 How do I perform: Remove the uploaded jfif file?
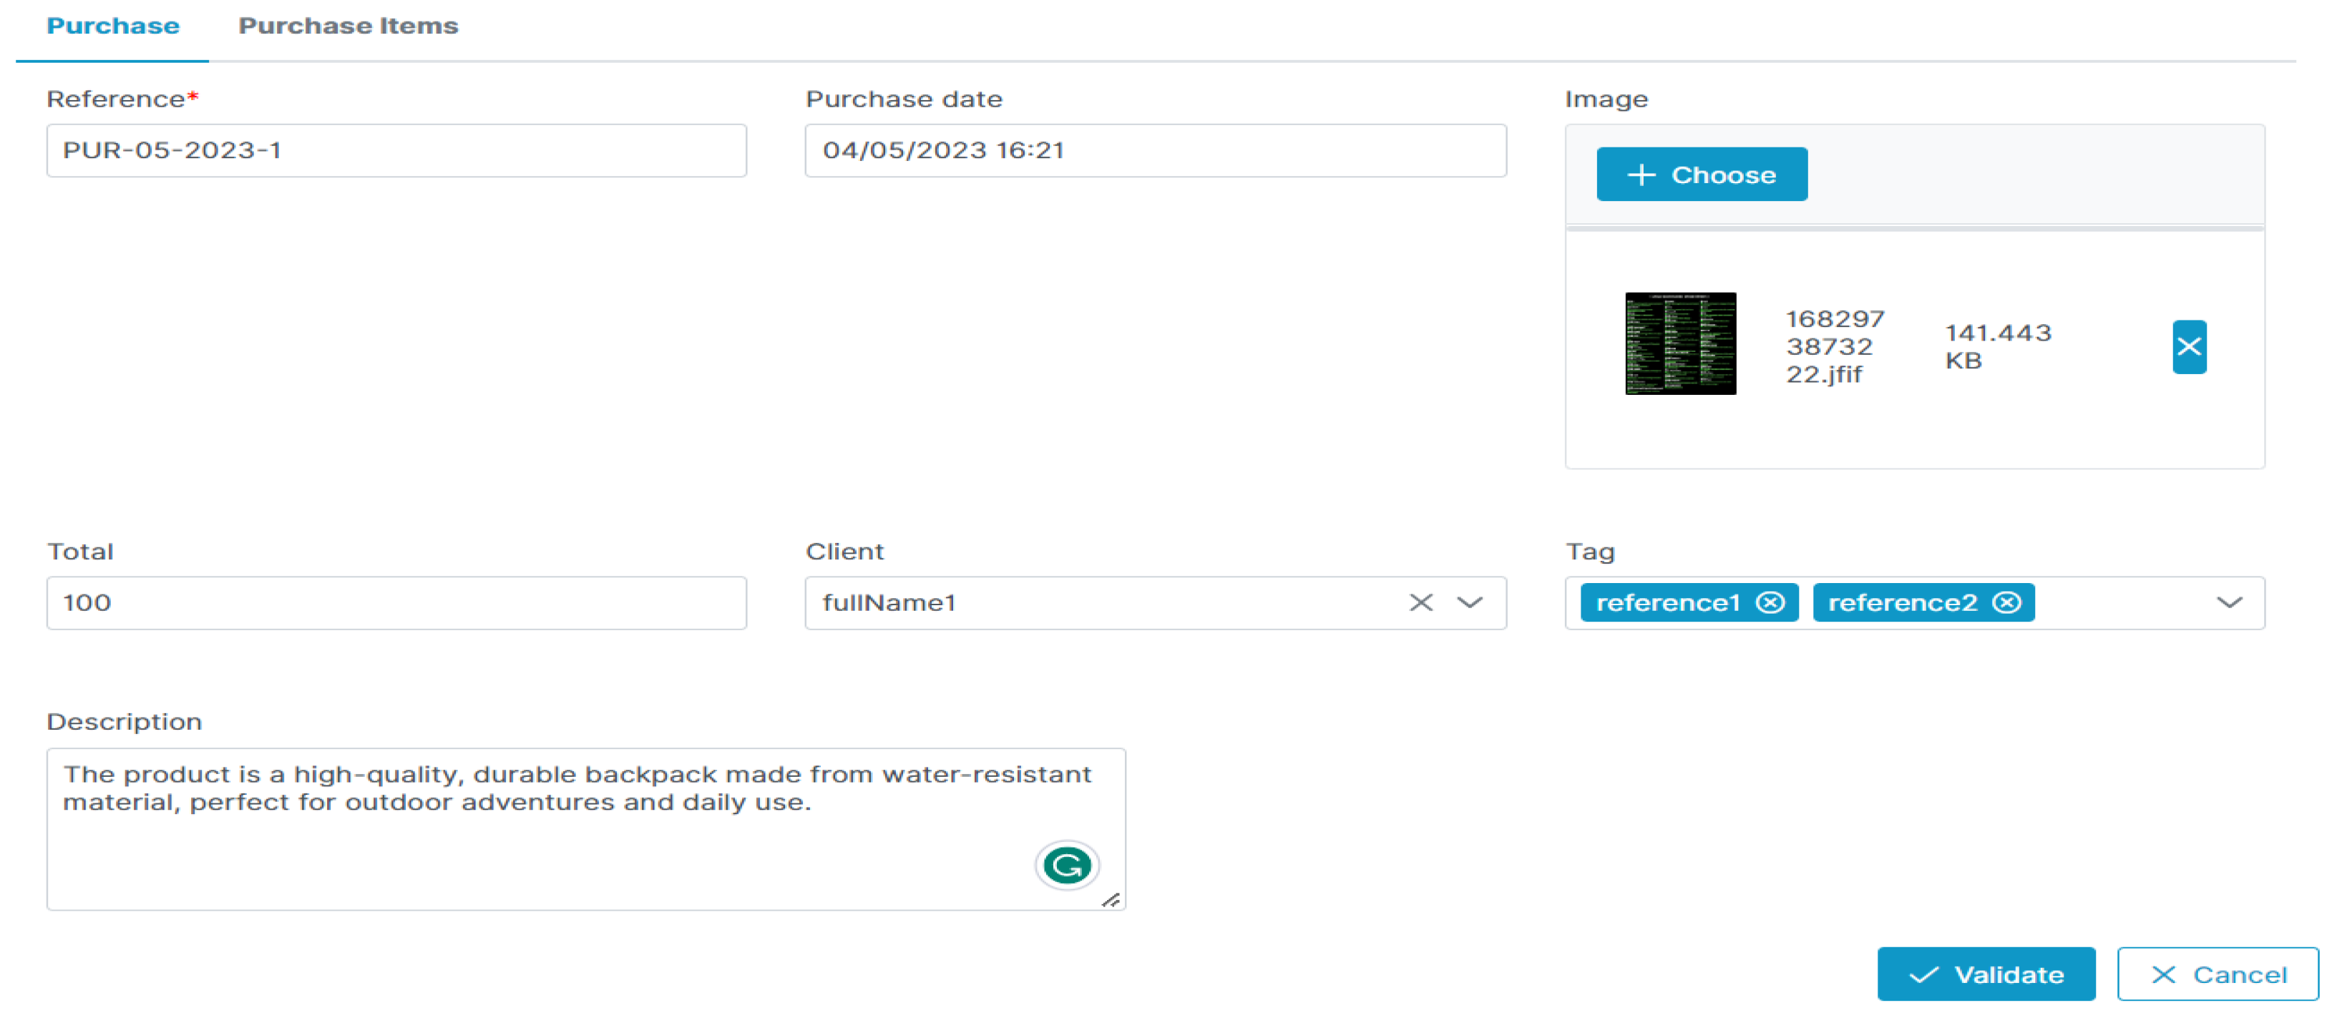click(2188, 346)
